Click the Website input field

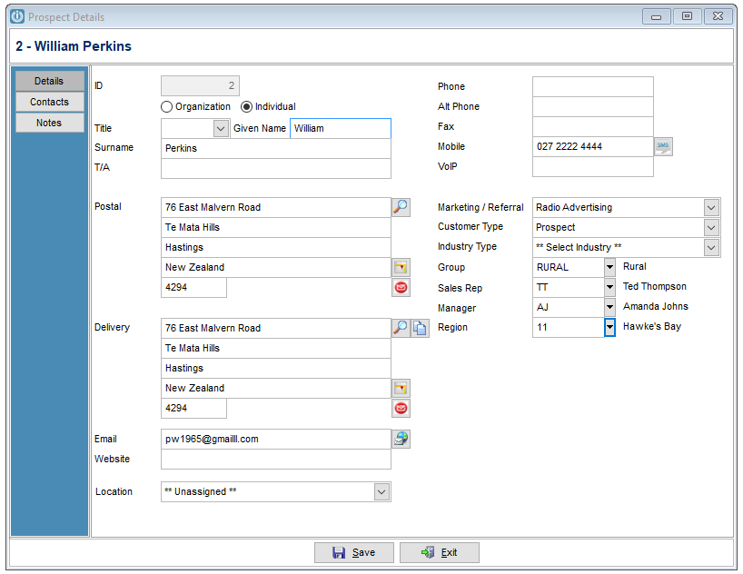click(x=276, y=460)
